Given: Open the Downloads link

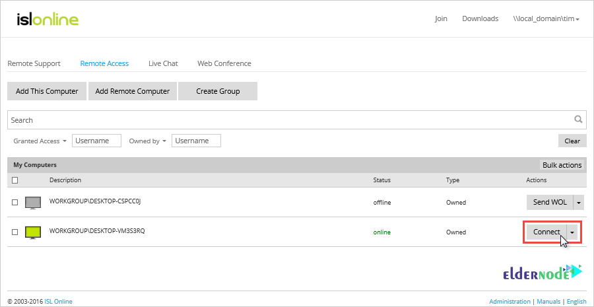Looking at the screenshot, I should [x=480, y=18].
